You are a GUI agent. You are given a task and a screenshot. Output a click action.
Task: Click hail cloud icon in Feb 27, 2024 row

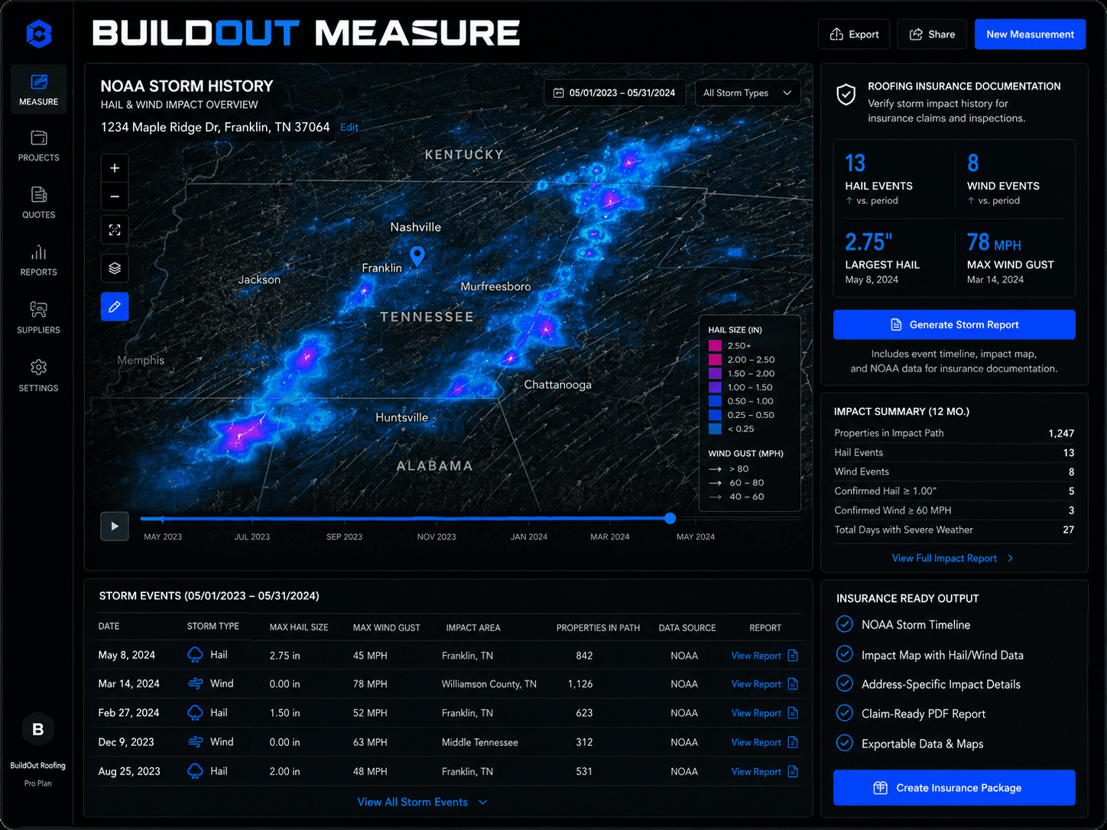(196, 713)
